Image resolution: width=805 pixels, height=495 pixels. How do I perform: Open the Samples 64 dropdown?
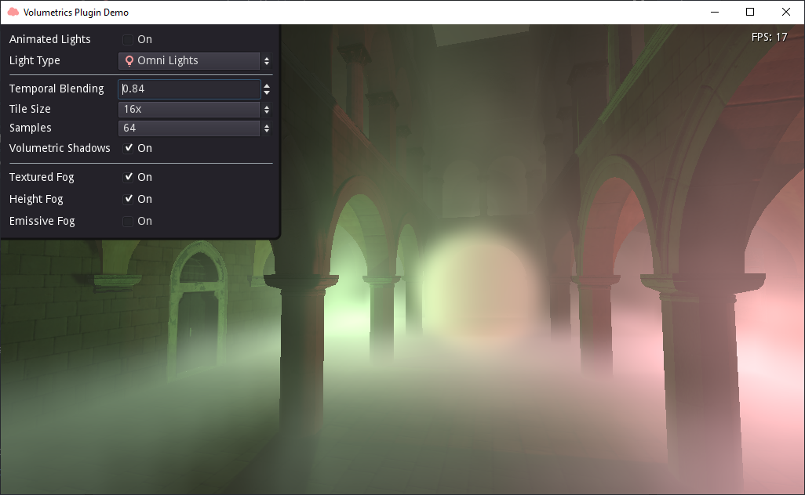pyautogui.click(x=195, y=128)
